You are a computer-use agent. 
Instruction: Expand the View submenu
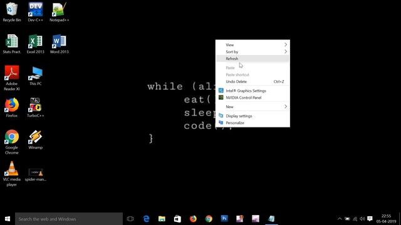point(253,45)
